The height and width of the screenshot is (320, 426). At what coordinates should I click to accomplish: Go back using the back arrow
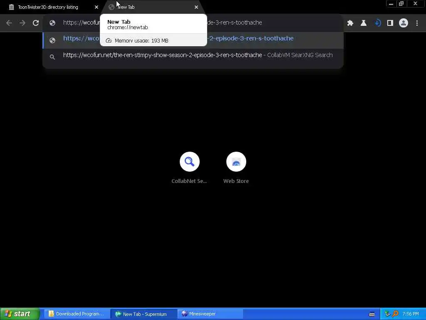coord(9,23)
